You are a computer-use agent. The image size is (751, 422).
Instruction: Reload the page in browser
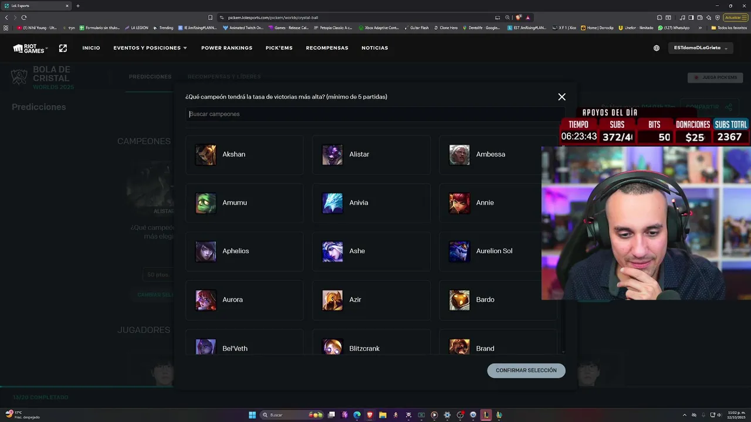(x=23, y=18)
